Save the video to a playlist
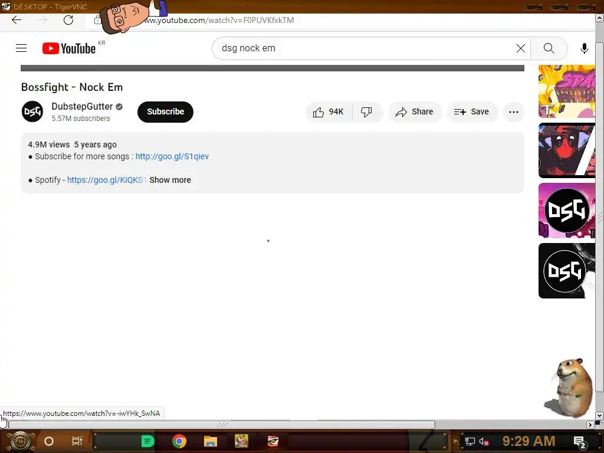Viewport: 604px width, 453px height. click(x=472, y=111)
